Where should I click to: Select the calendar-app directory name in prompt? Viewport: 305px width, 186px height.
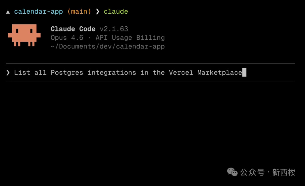pos(39,12)
